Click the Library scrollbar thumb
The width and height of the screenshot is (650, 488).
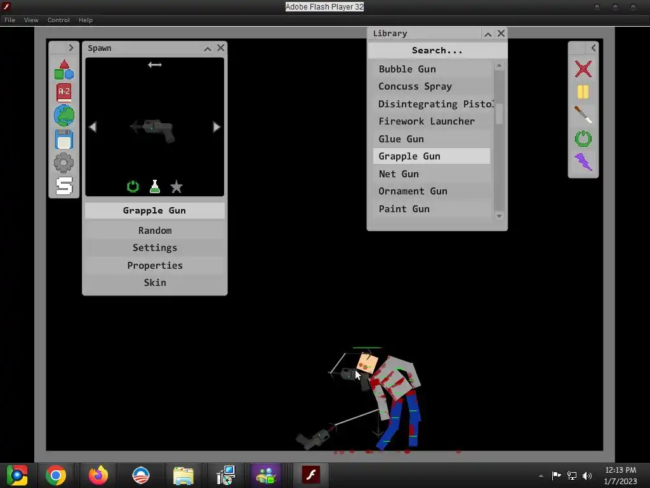pos(499,113)
